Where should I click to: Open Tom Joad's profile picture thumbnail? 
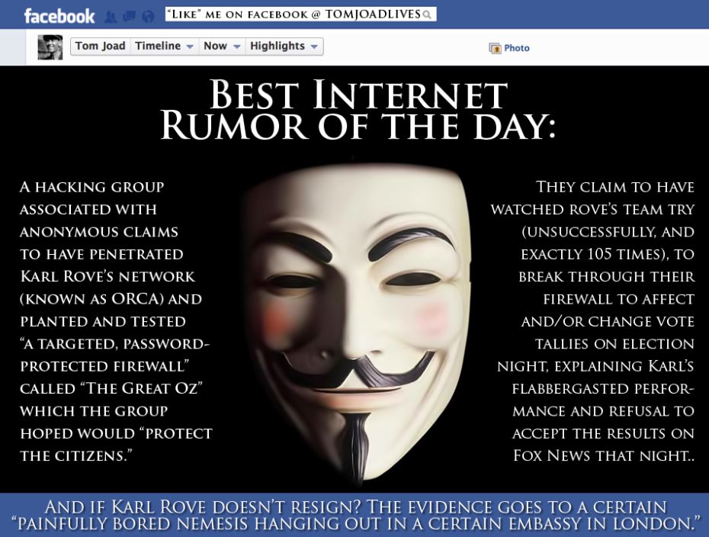coord(50,47)
